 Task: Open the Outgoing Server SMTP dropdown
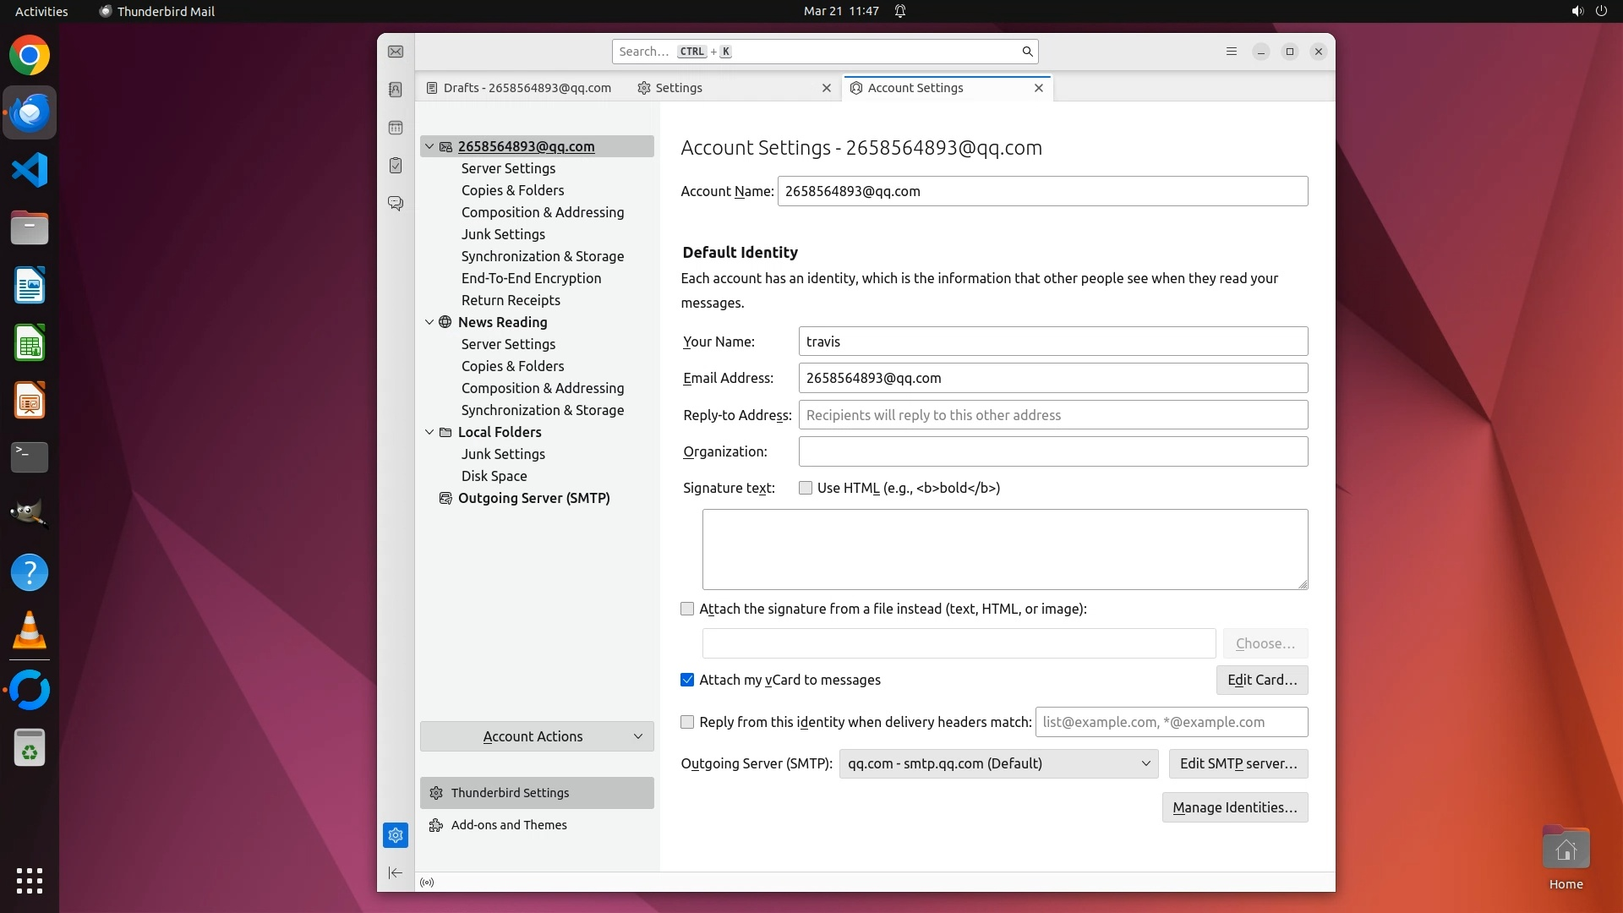pyautogui.click(x=998, y=763)
